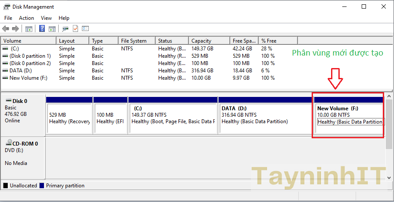This screenshot has width=394, height=202.
Task: Open Help via blue question mark icon
Action: (x=42, y=29)
